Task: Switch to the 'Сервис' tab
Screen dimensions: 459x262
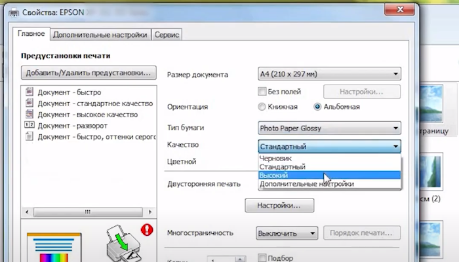Action: tap(167, 35)
